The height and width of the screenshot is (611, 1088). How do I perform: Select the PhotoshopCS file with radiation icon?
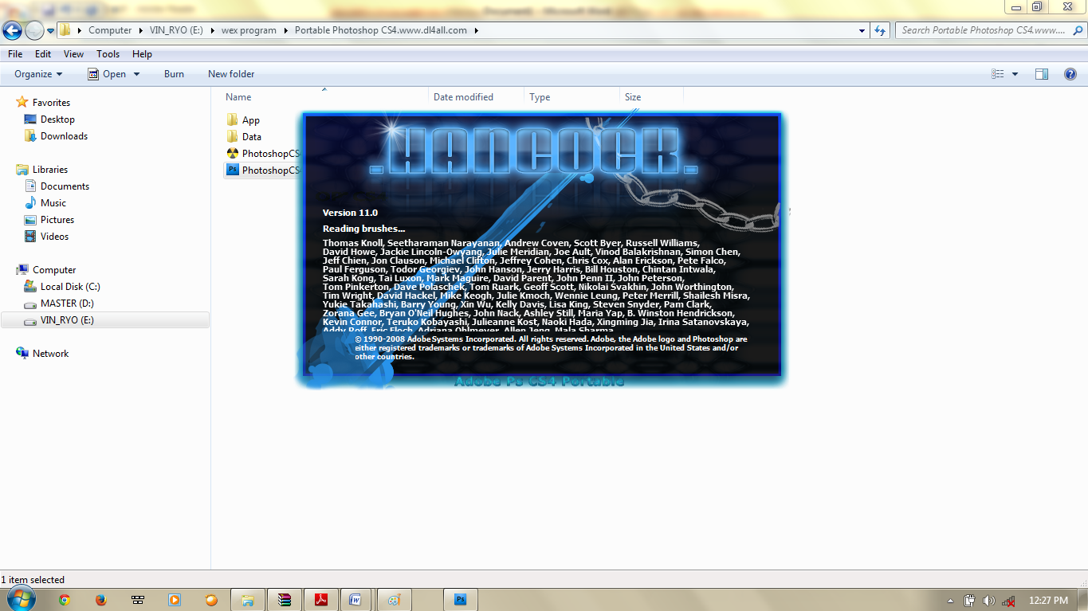click(264, 154)
